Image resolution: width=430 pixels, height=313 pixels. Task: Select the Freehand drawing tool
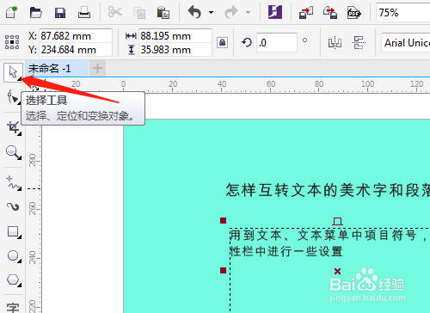13,183
